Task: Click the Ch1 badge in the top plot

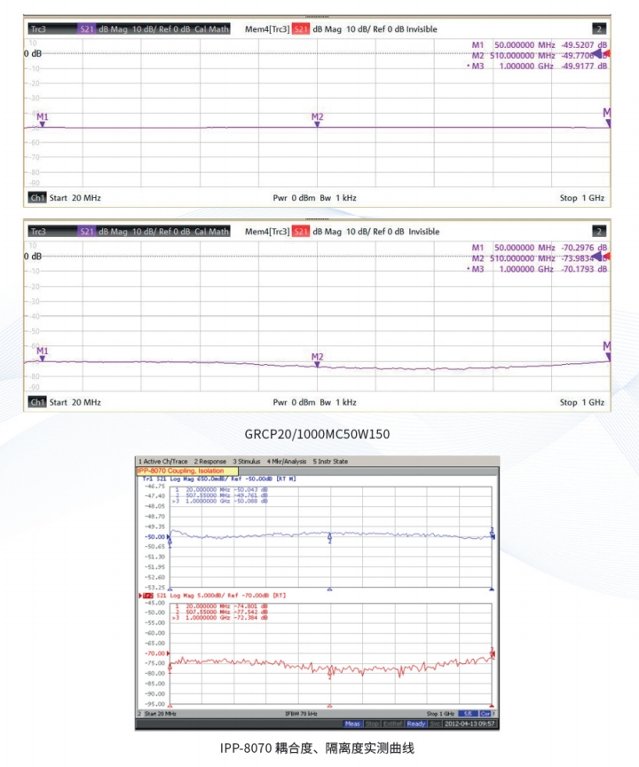Action: (x=37, y=198)
